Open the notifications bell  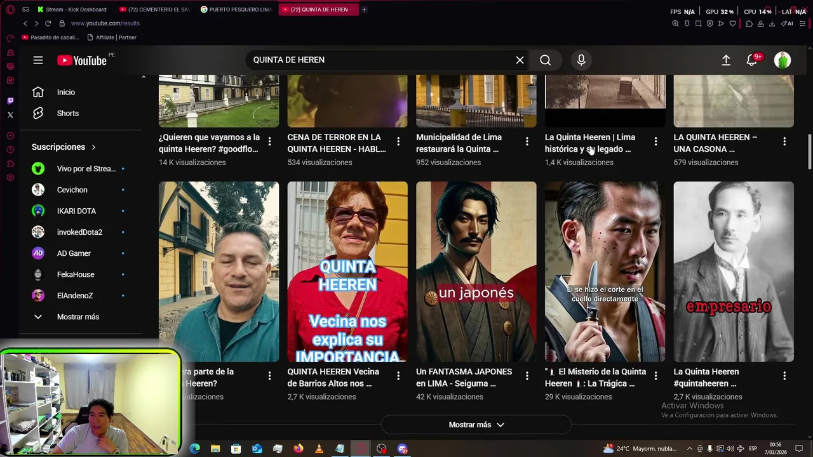click(x=753, y=60)
